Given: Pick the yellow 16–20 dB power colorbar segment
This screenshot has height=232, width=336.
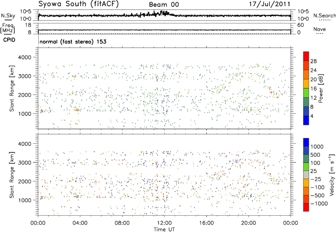Looking at the screenshot, I should 306,84.
